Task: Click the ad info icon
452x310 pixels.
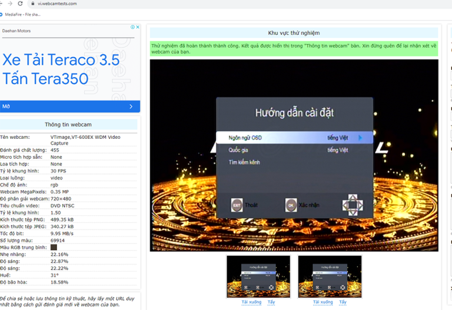Action: click(132, 27)
